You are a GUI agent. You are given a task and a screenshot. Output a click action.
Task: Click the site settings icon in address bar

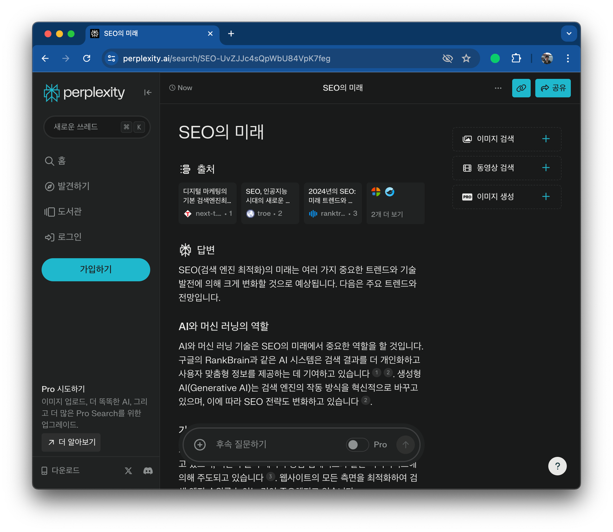pyautogui.click(x=112, y=58)
